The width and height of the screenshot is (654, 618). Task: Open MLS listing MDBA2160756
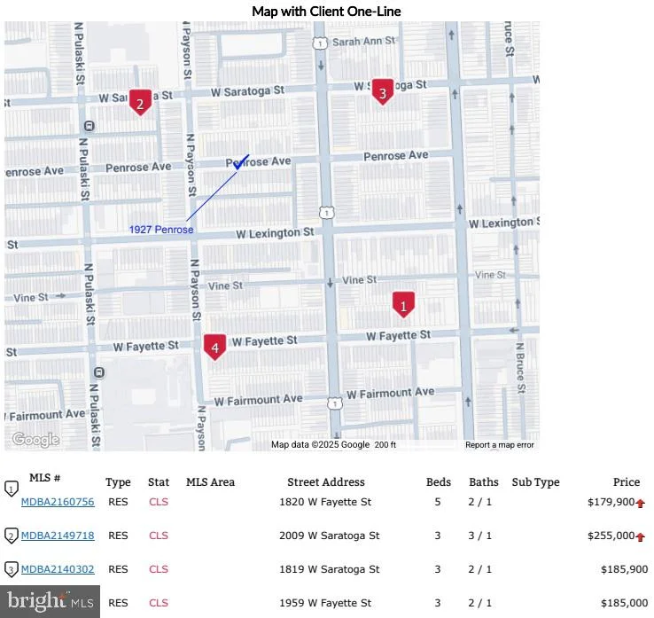coord(58,502)
